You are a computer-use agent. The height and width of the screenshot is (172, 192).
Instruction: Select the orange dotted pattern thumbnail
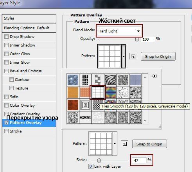coord(85,92)
